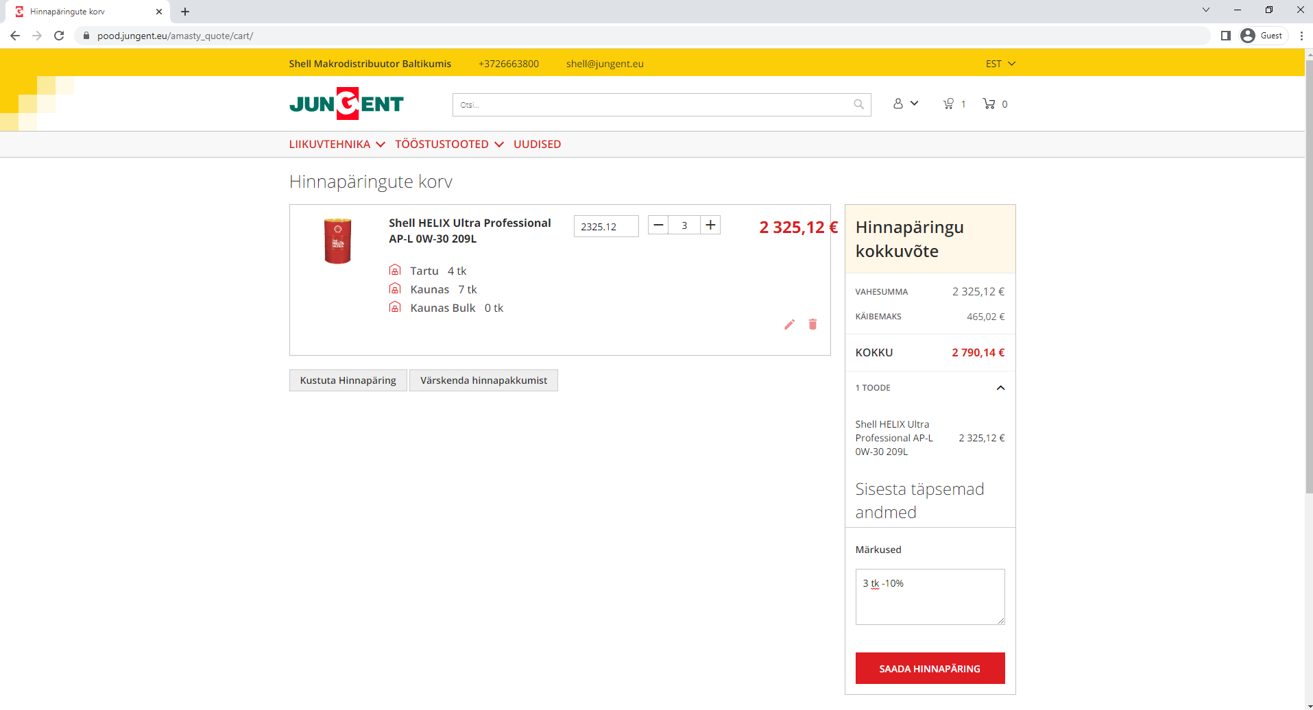1313x710 pixels.
Task: Reload the page with browser refresh icon
Action: coord(59,36)
